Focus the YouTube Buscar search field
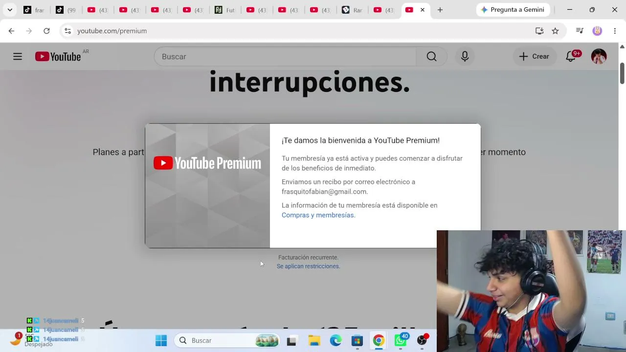Screen dimensions: 626x352 [285, 57]
